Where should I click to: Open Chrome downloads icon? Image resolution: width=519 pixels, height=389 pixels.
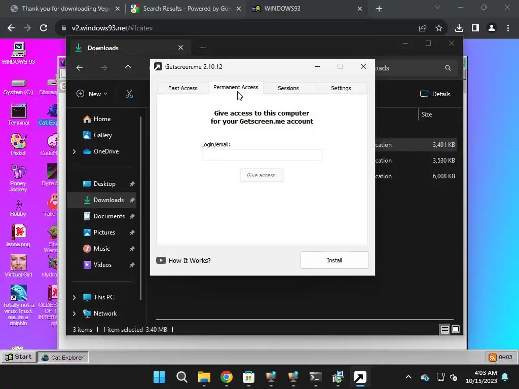459,28
